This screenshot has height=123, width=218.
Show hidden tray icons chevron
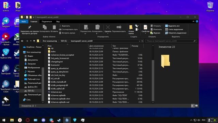pos(191,120)
